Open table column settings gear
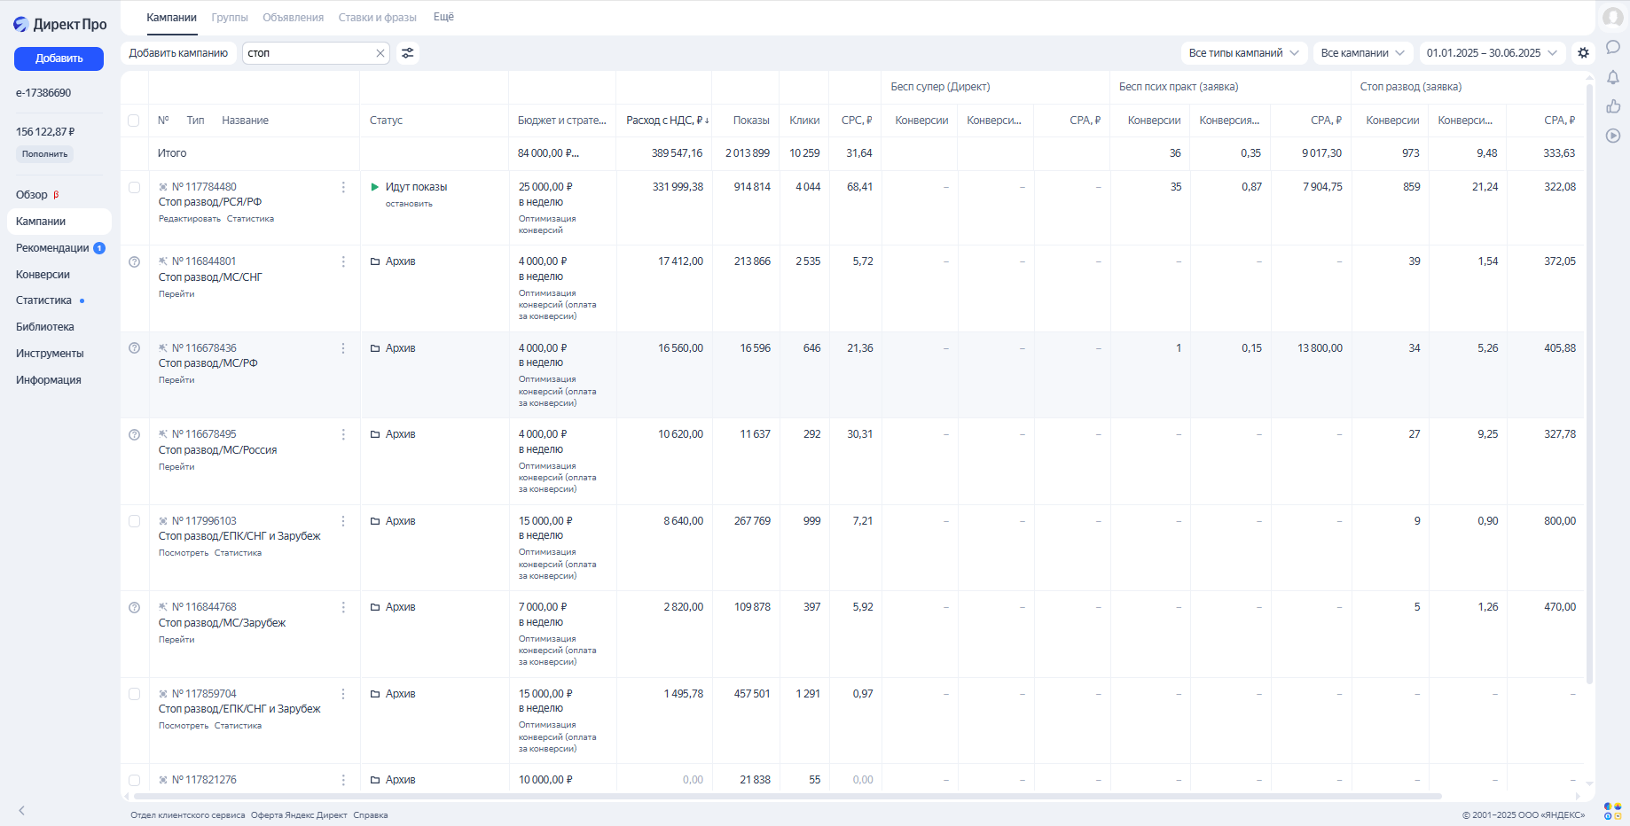The height and width of the screenshot is (826, 1630). pos(1583,53)
